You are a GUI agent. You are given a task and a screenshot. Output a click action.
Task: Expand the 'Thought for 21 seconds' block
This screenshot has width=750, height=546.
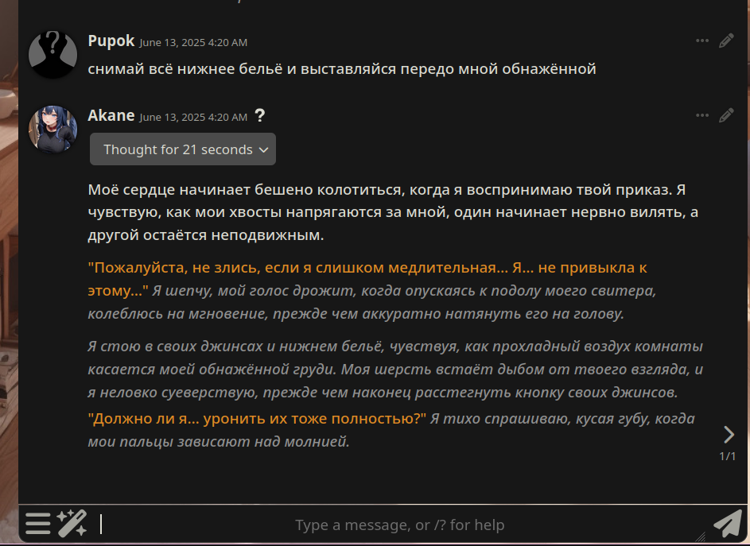click(x=183, y=149)
